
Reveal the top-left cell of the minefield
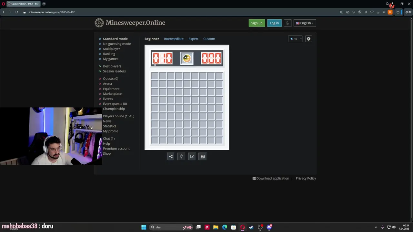(x=155, y=76)
